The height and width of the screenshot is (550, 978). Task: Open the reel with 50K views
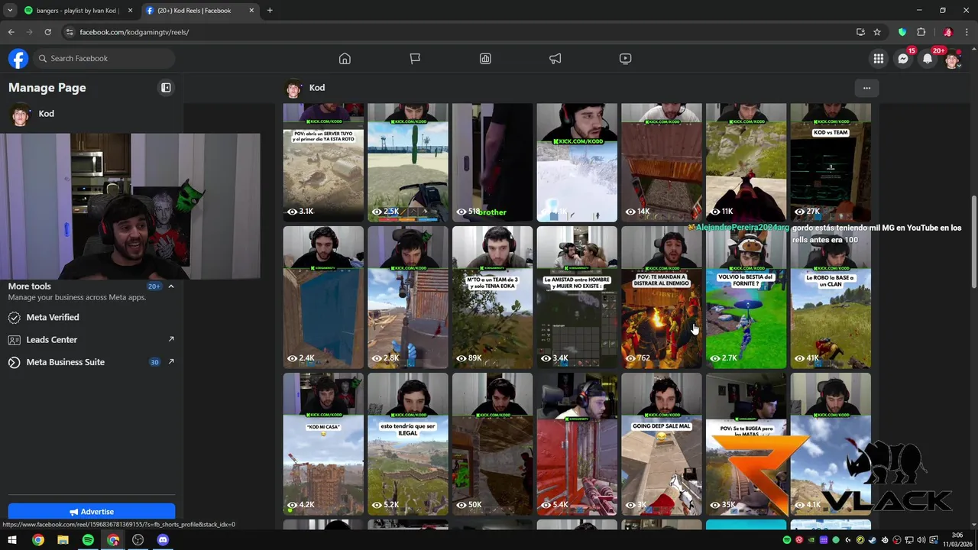492,444
